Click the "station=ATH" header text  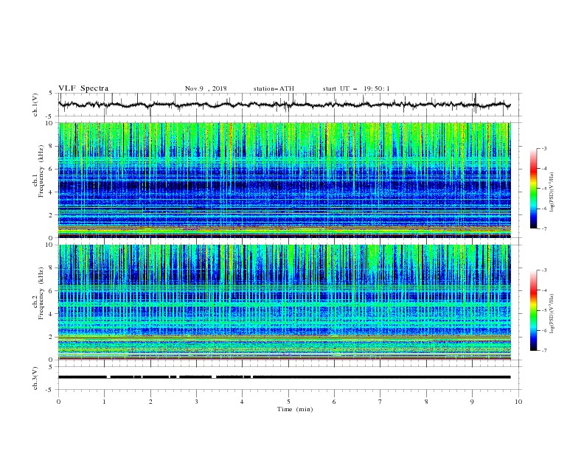point(274,88)
